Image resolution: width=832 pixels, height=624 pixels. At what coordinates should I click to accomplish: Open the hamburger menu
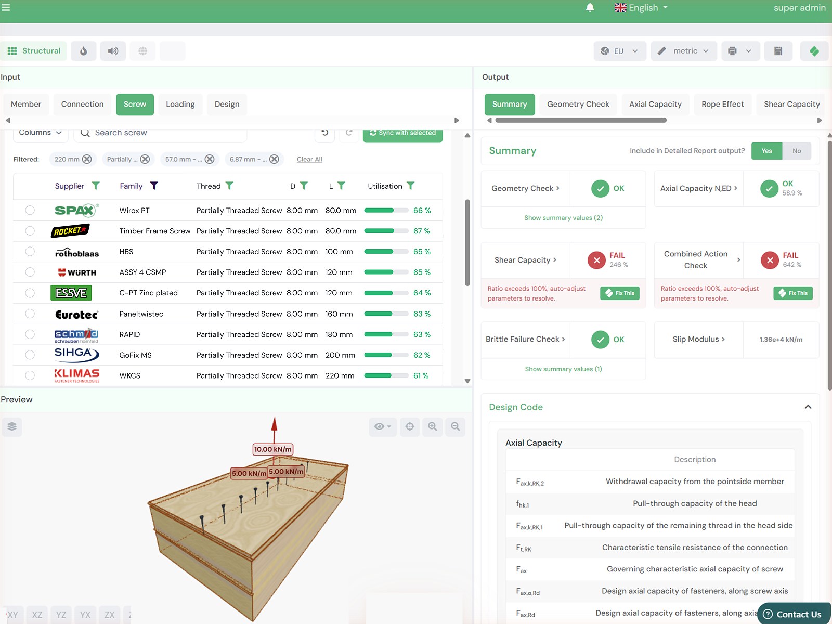[6, 7]
